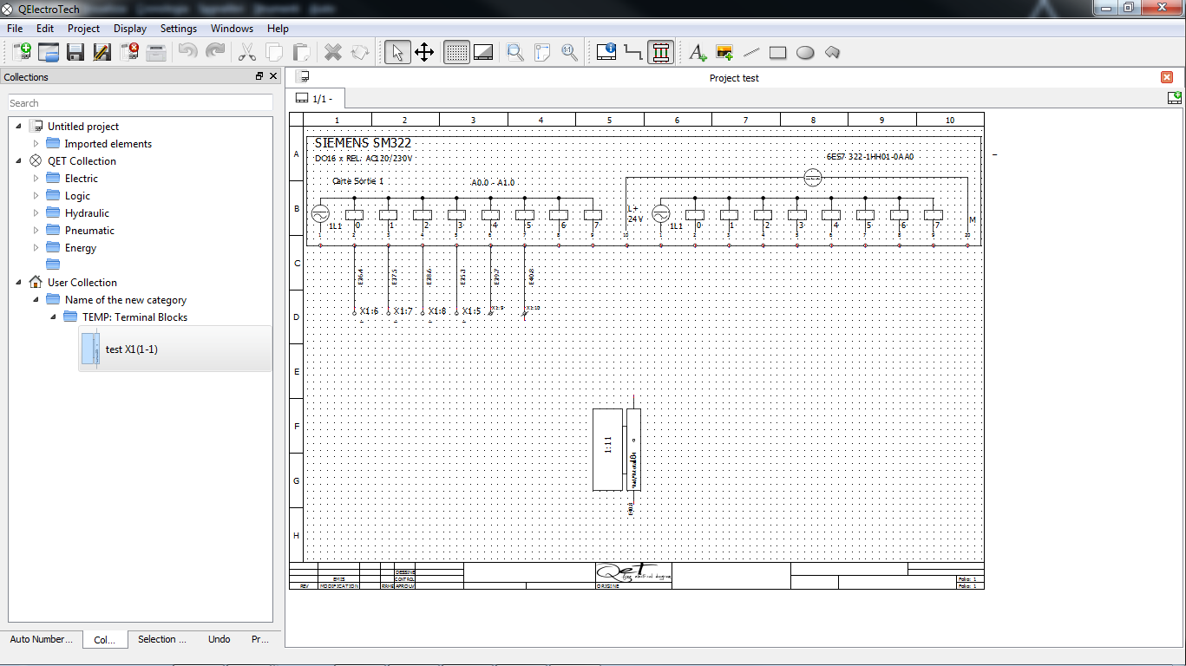Pick the rectangle drawing tool

click(777, 52)
